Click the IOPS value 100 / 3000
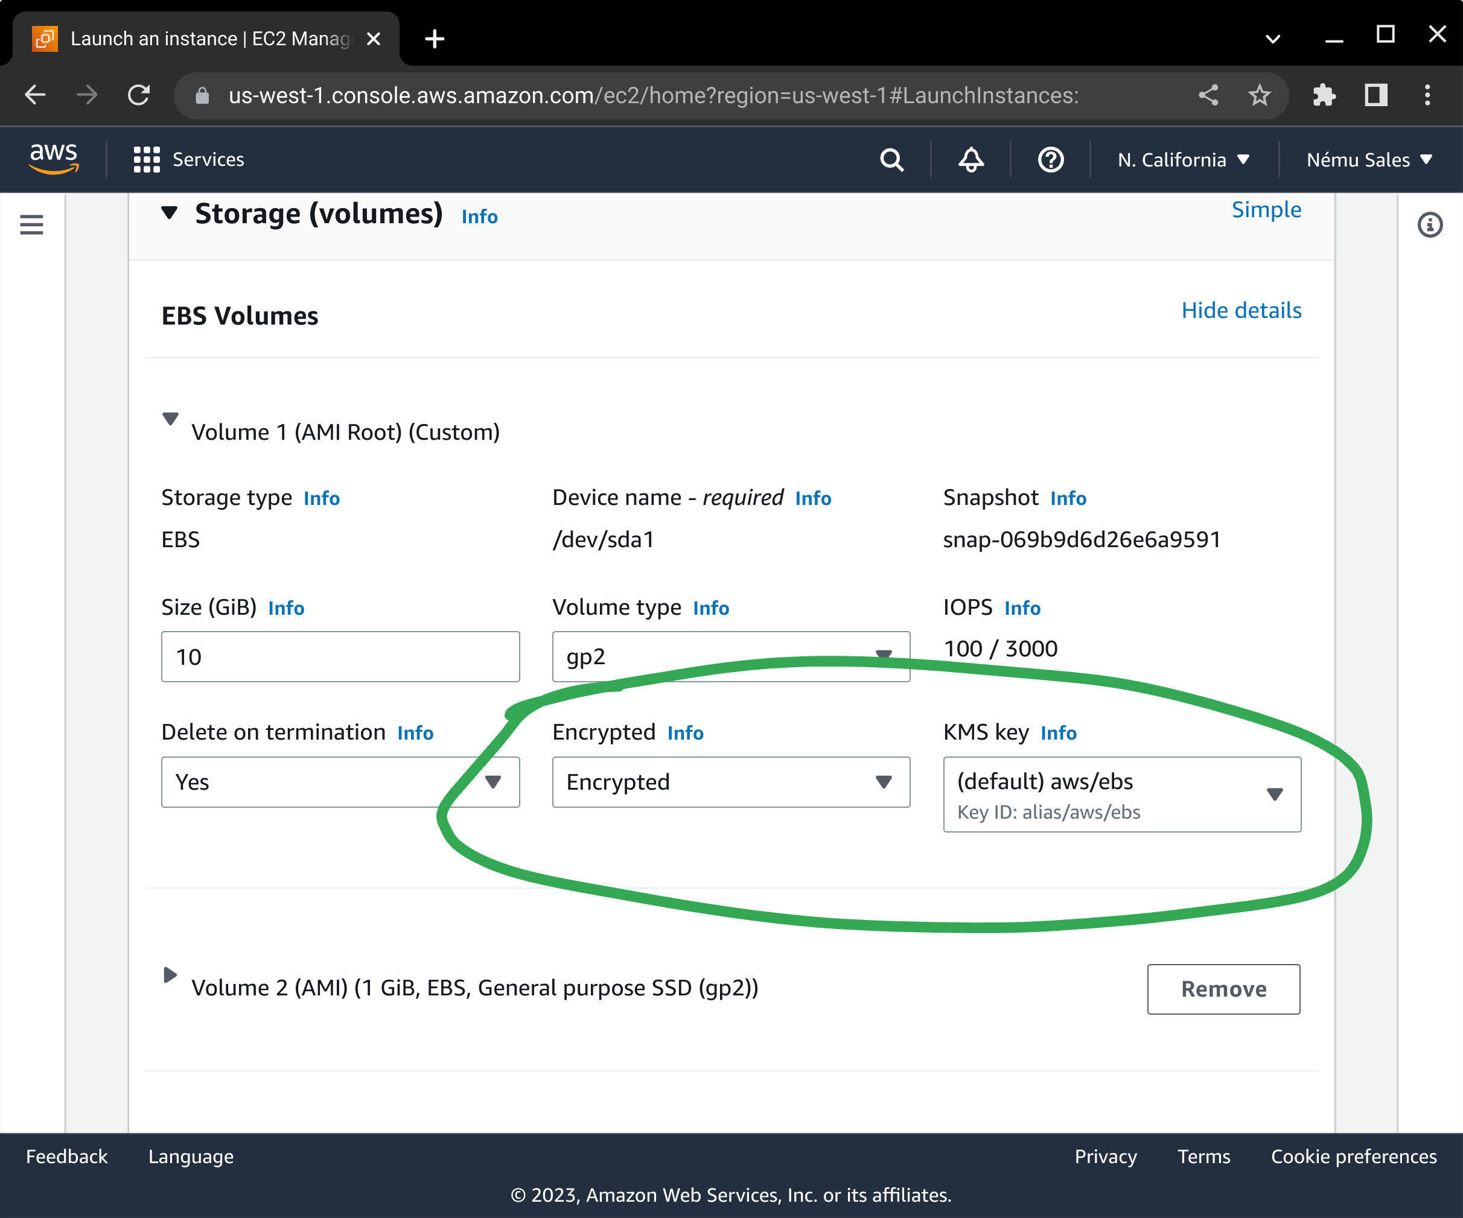1463x1218 pixels. [1001, 649]
